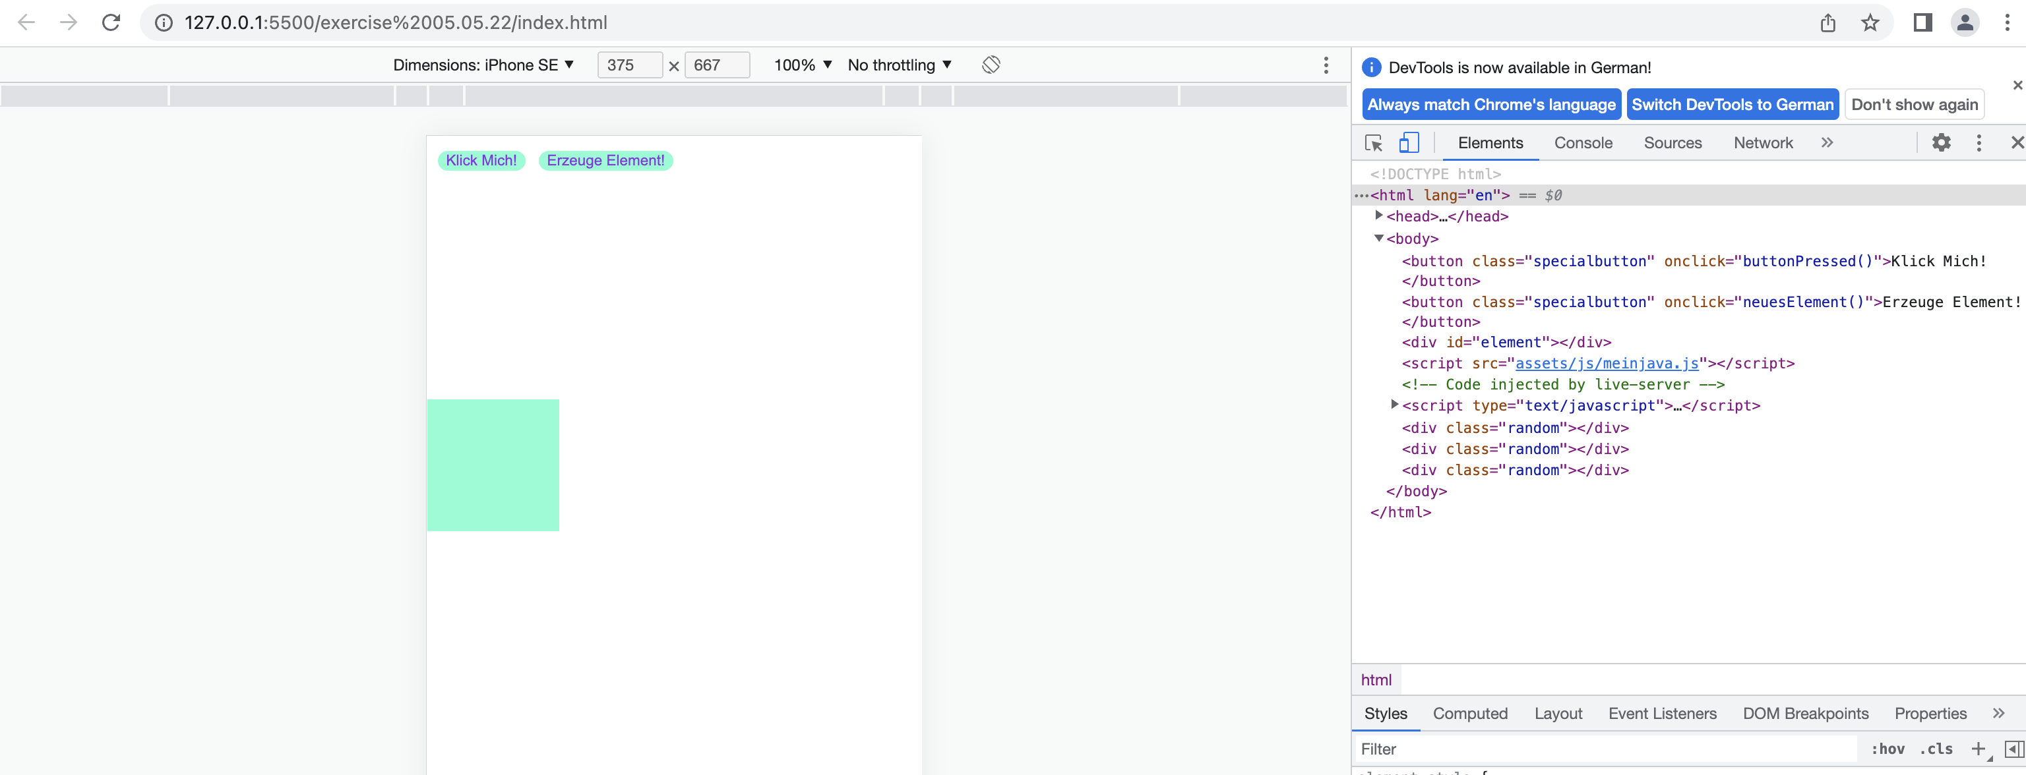Open the Dimensions iPhone SE dropdown
The image size is (2026, 775).
[483, 65]
